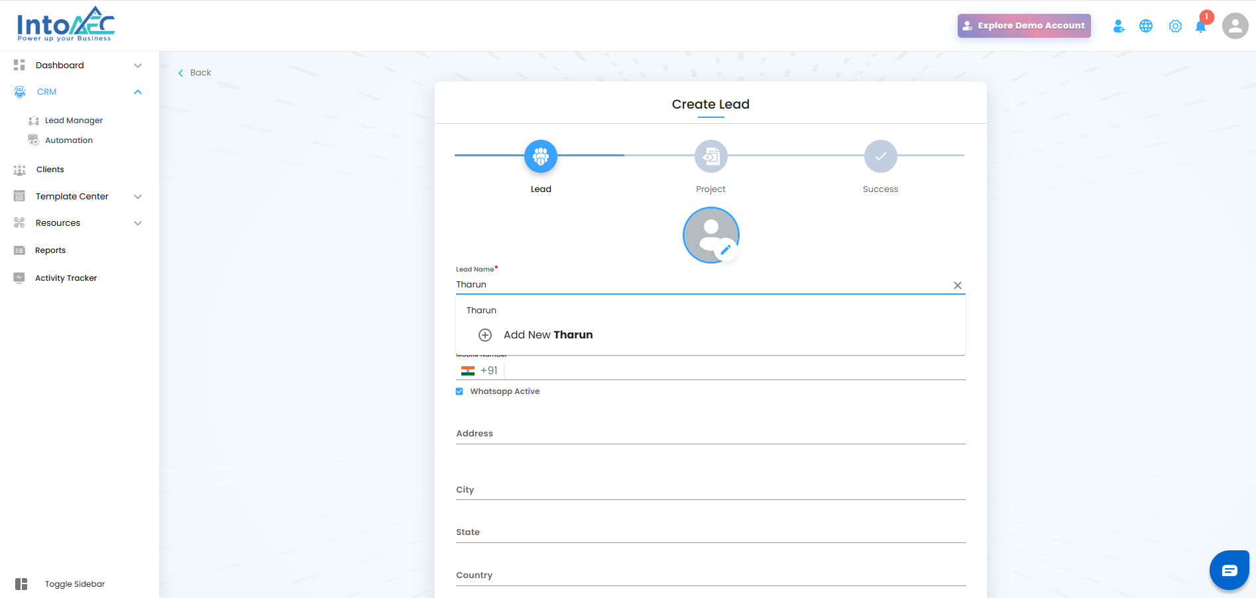
Task: Click the Back link
Action: [x=195, y=73]
